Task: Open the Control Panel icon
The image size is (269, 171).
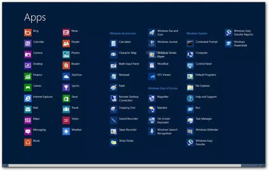Action: [x=190, y=66]
